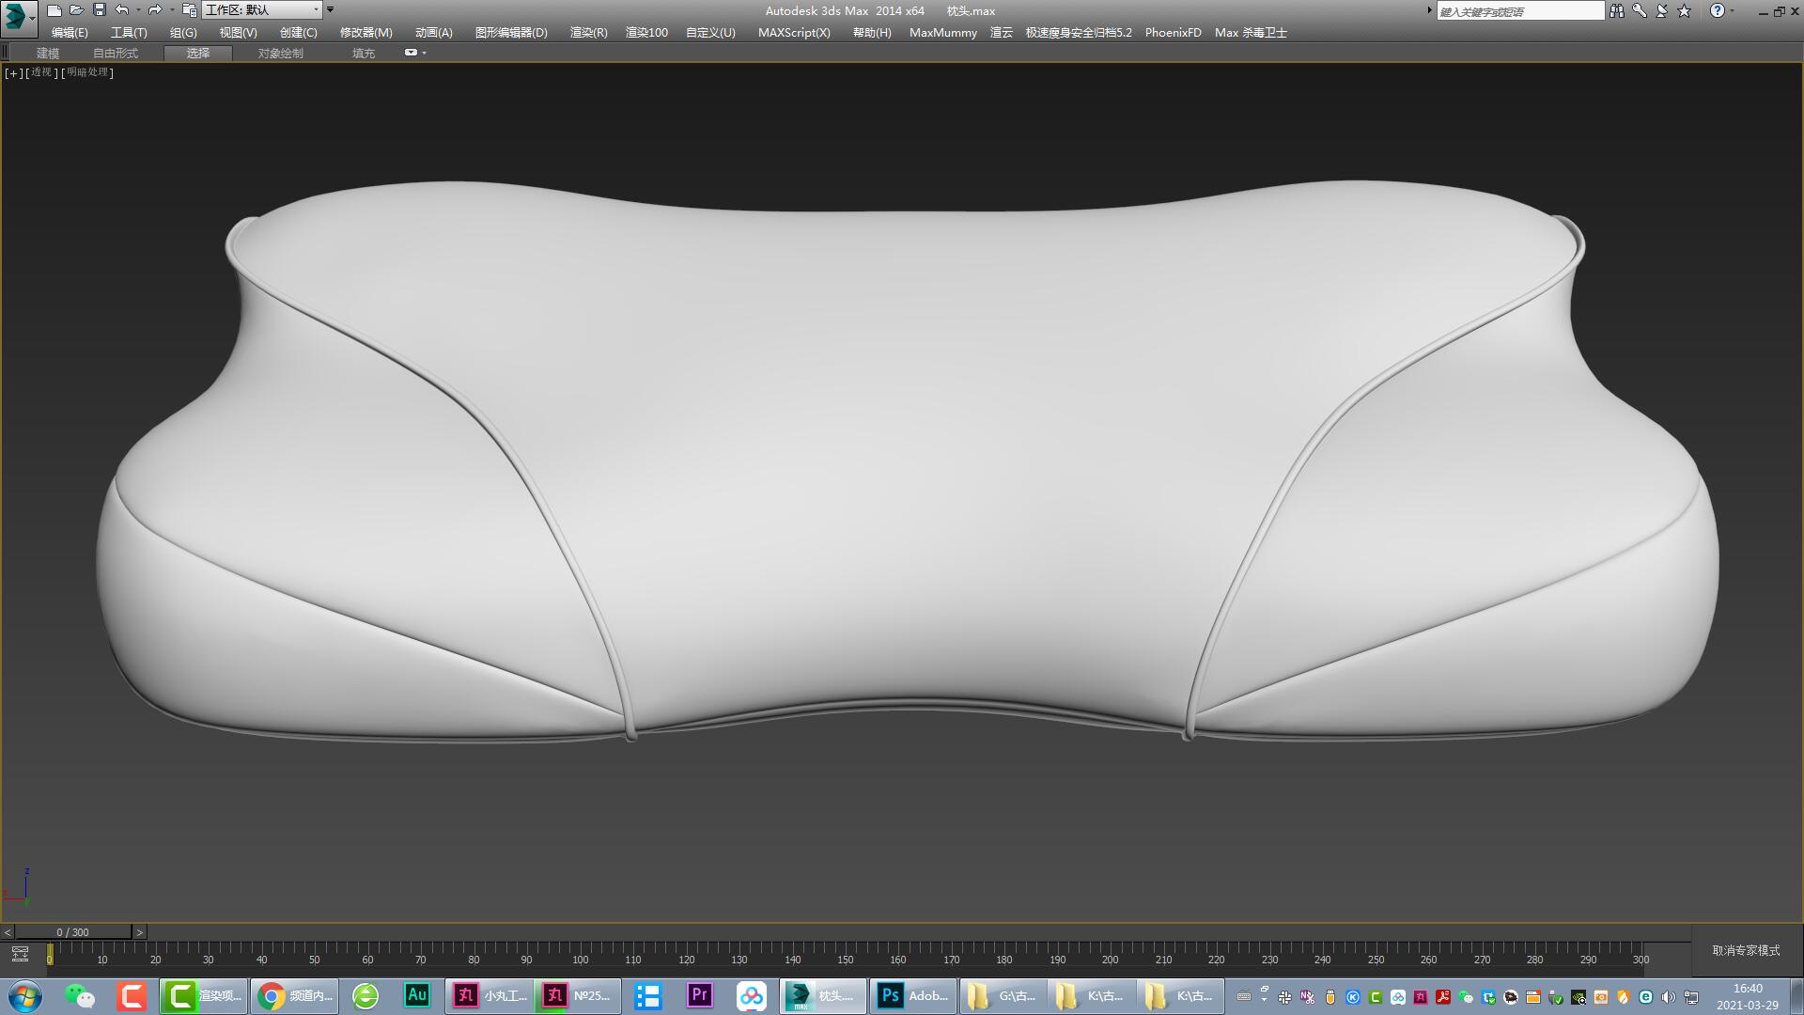
Task: Open a file using the Open icon
Action: pyautogui.click(x=77, y=10)
